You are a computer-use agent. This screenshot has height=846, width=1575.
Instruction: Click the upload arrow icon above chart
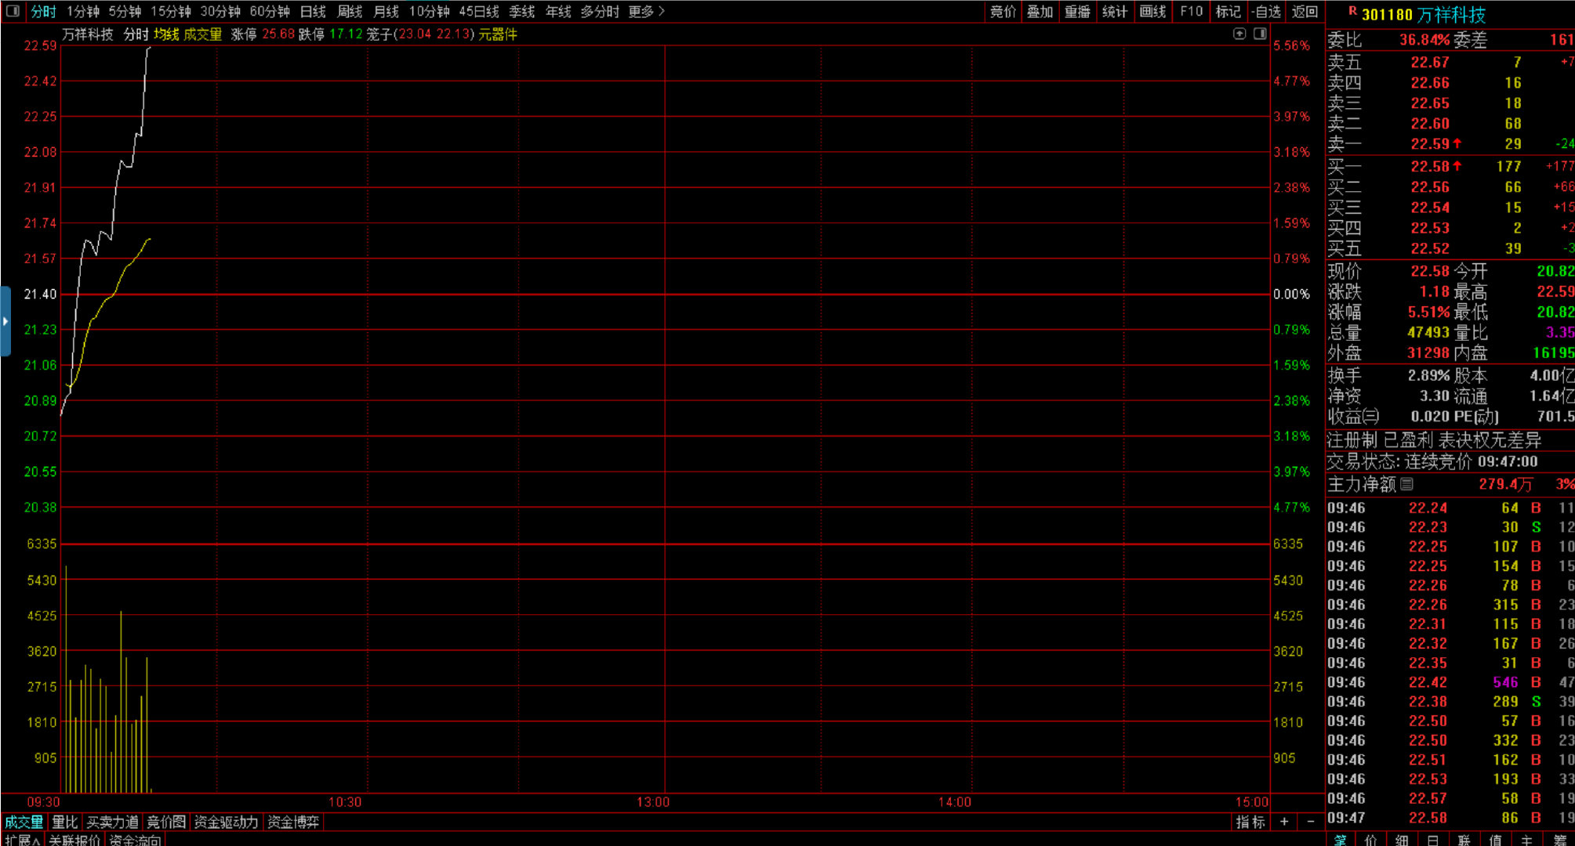pyautogui.click(x=1239, y=34)
